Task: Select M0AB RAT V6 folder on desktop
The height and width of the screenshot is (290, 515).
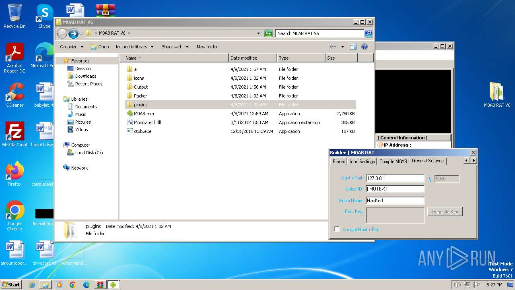Action: pyautogui.click(x=497, y=95)
